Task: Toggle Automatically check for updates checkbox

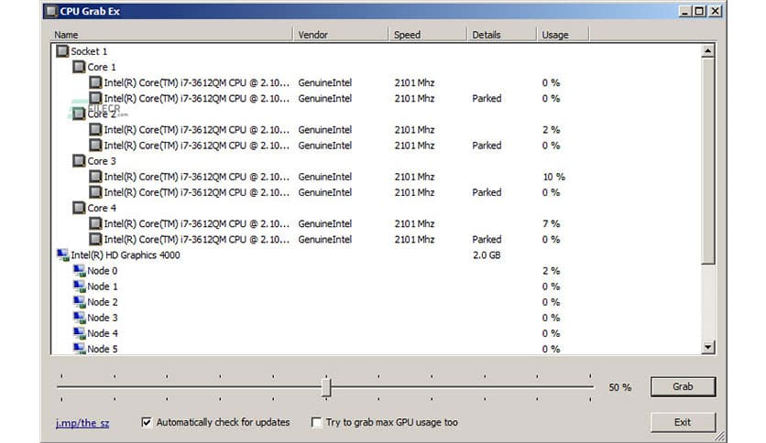Action: tap(146, 422)
